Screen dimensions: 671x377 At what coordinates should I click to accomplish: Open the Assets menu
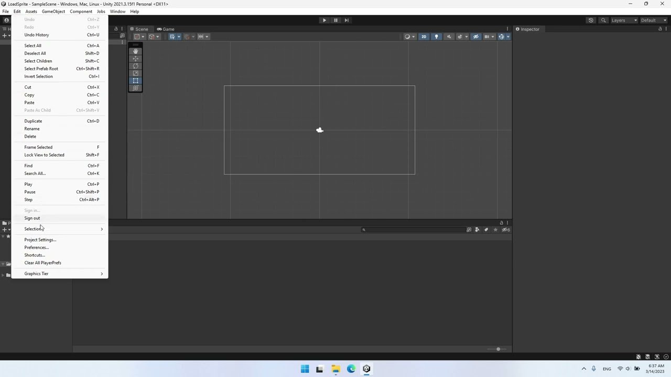tap(31, 12)
